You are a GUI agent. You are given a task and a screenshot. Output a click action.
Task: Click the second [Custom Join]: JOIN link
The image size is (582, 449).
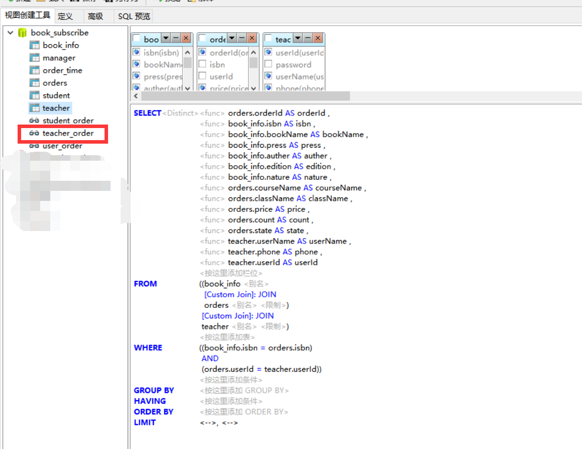[x=238, y=316]
